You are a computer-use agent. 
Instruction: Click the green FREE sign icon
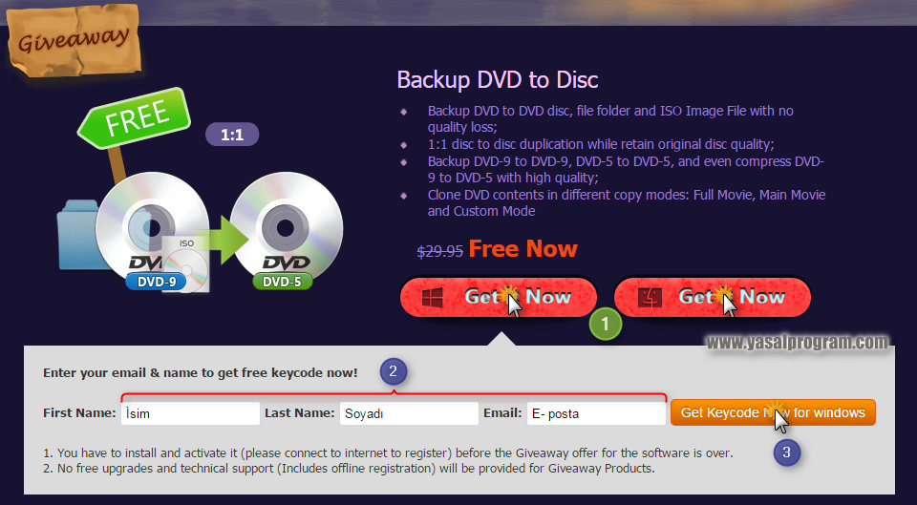coord(136,118)
